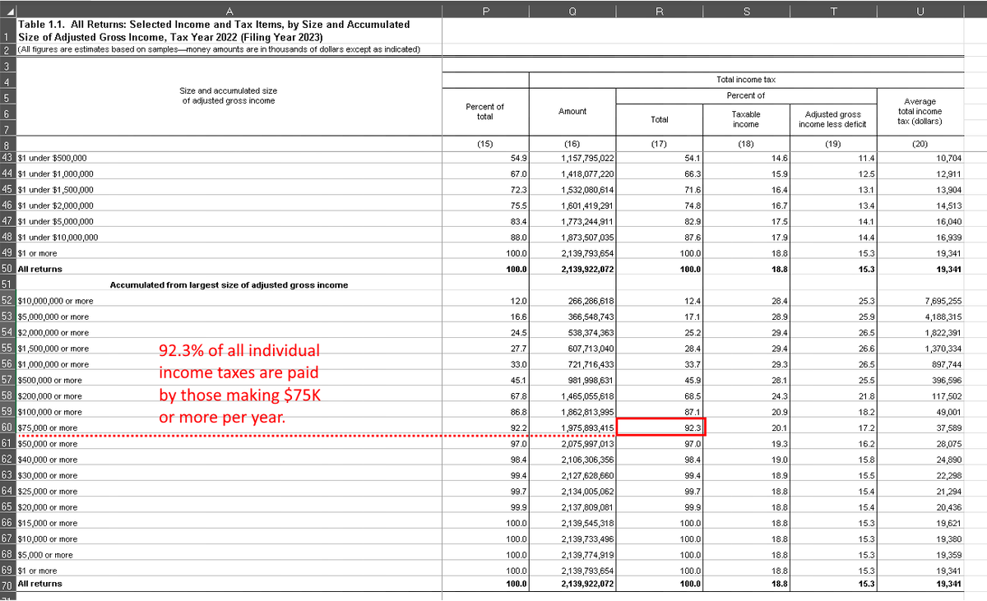Click the 'Total income tax' header cell
987x601 pixels.
[746, 80]
